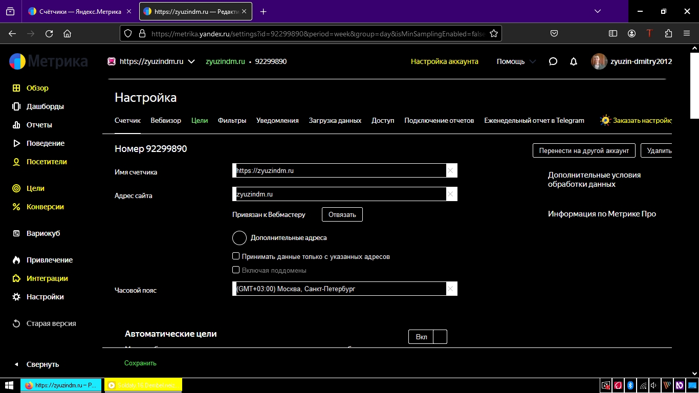Click the zyuzindm.ru site link in header
The image size is (699, 393).
click(225, 61)
